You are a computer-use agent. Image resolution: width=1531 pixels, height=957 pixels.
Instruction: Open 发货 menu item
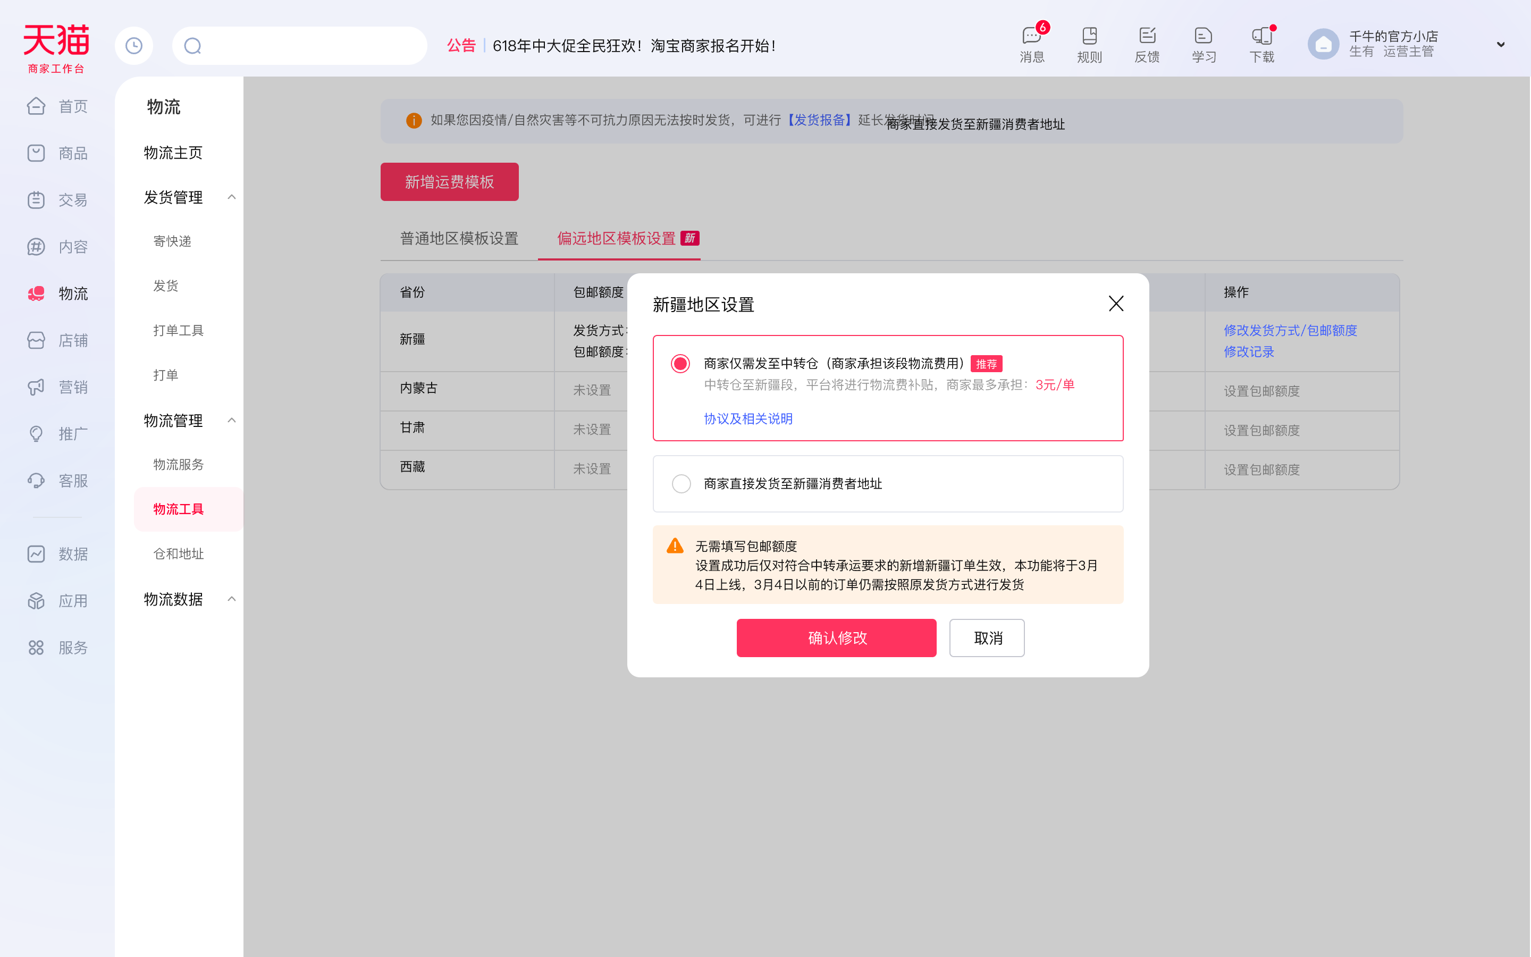coord(166,286)
